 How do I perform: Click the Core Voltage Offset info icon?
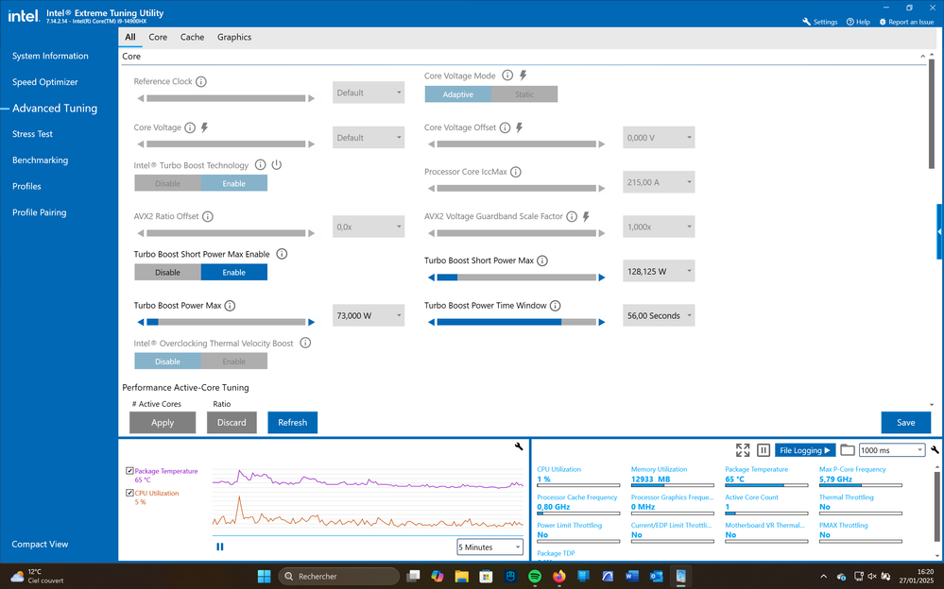pos(505,127)
